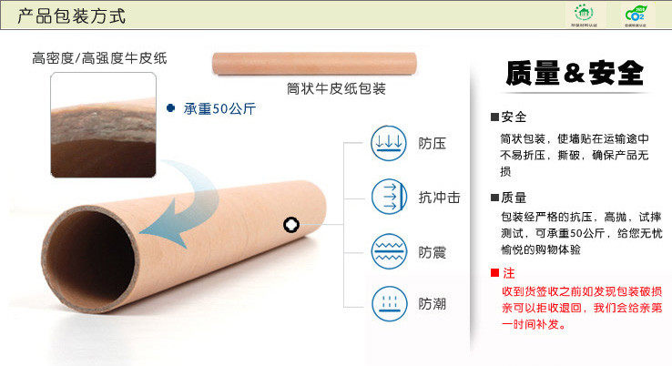
Task: Click the black ring marker on the tube
Action: [291, 225]
